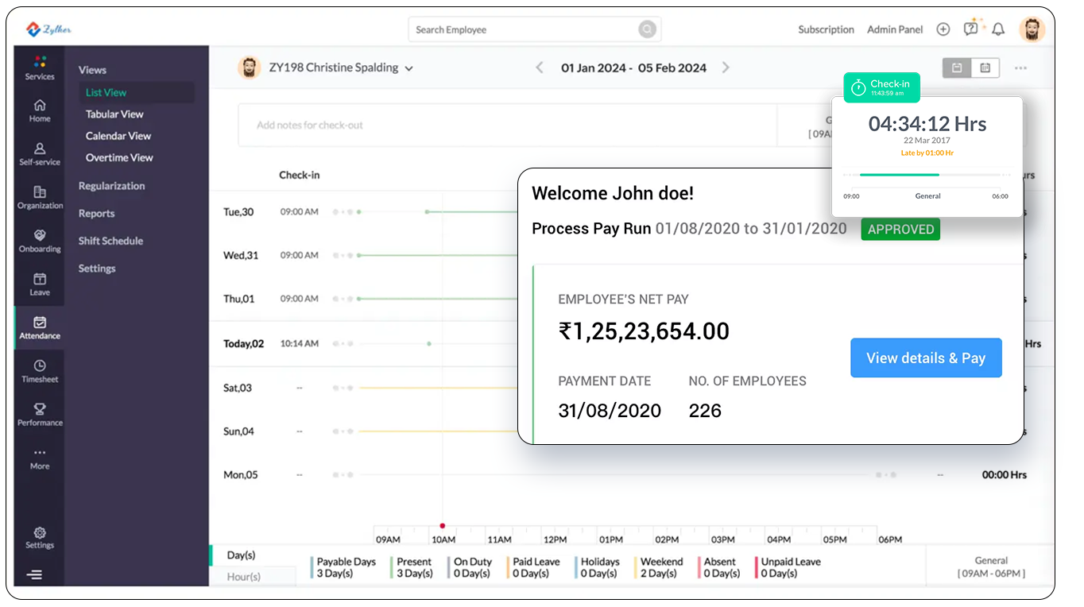
Task: Click the plus quick-add icon
Action: [943, 29]
